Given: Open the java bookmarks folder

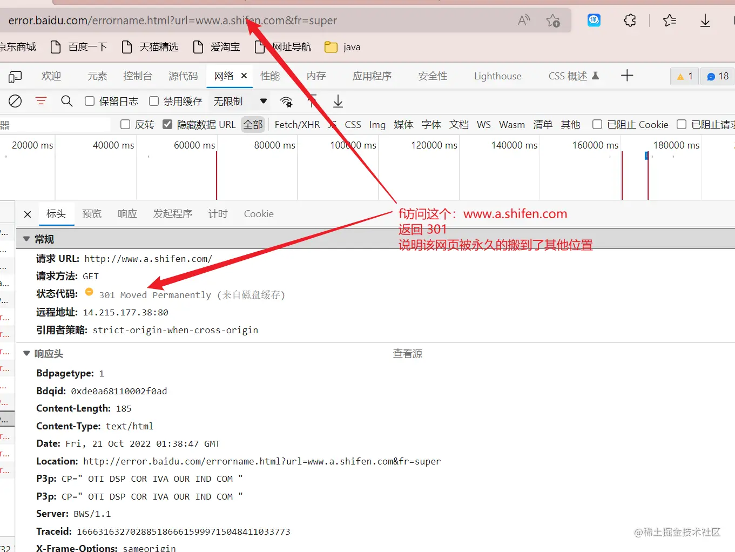Looking at the screenshot, I should click(343, 47).
